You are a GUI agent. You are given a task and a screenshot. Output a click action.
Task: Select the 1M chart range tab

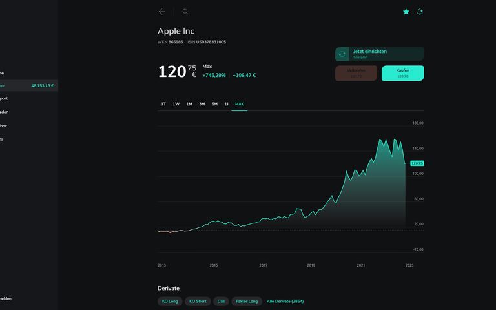point(189,104)
